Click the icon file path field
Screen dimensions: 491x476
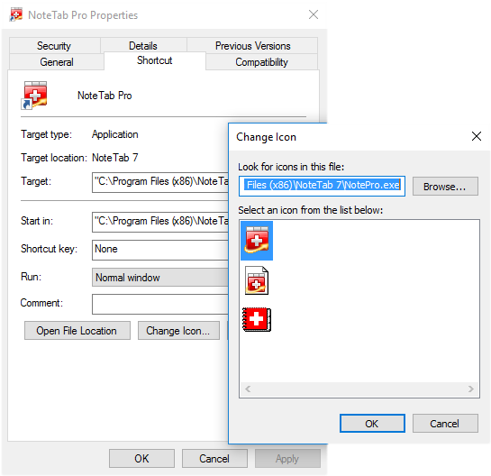pyautogui.click(x=322, y=186)
